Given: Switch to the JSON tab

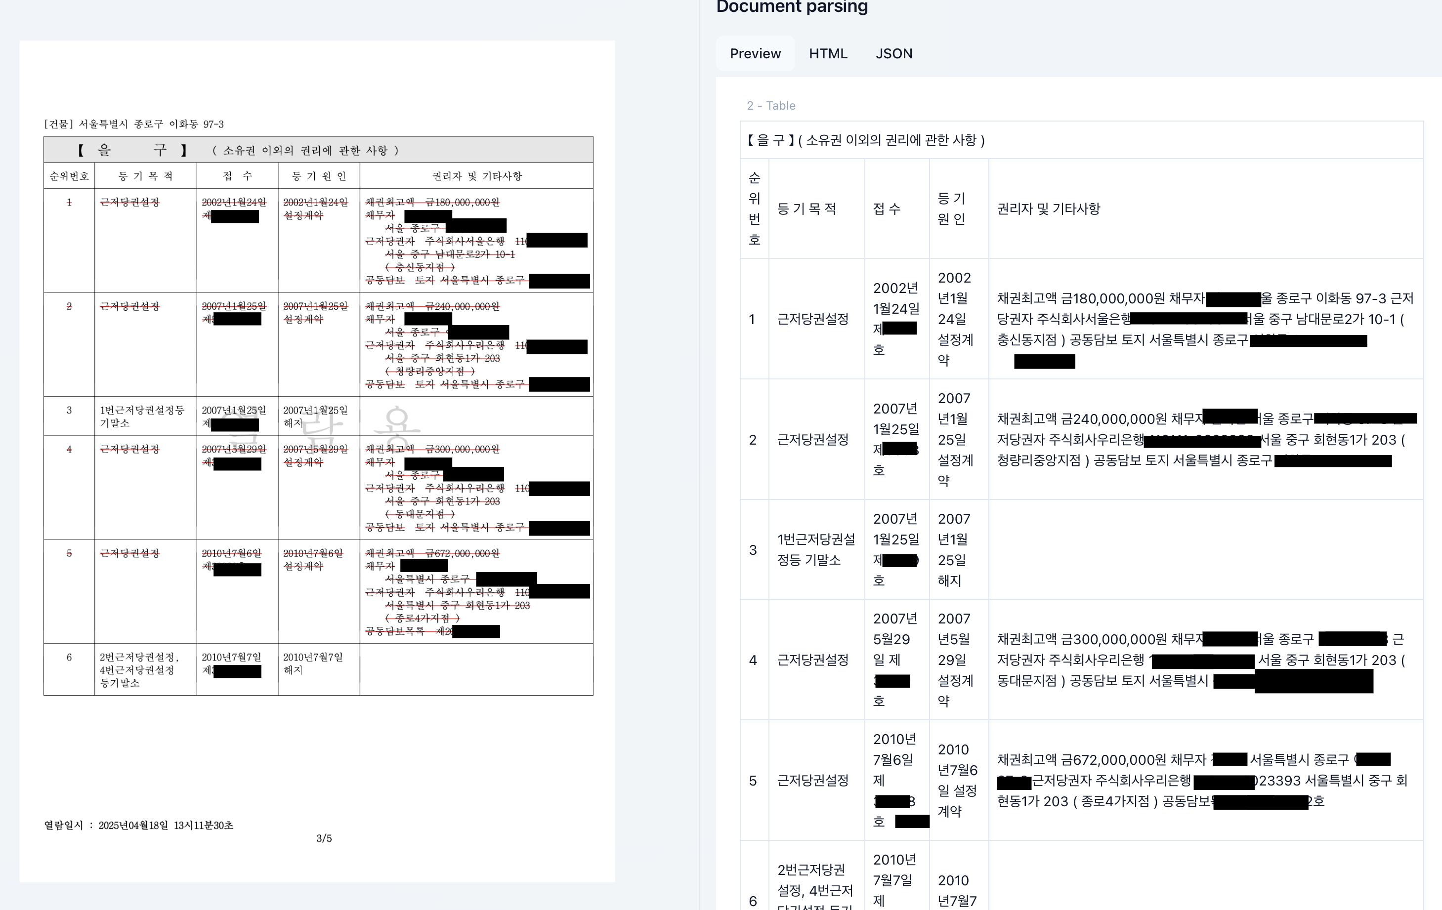Looking at the screenshot, I should coord(893,53).
